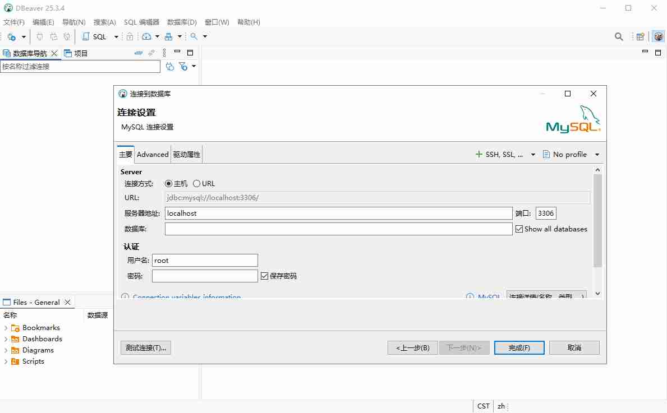Switch to the Advanced tab
This screenshot has height=413, width=667.
pyautogui.click(x=153, y=154)
